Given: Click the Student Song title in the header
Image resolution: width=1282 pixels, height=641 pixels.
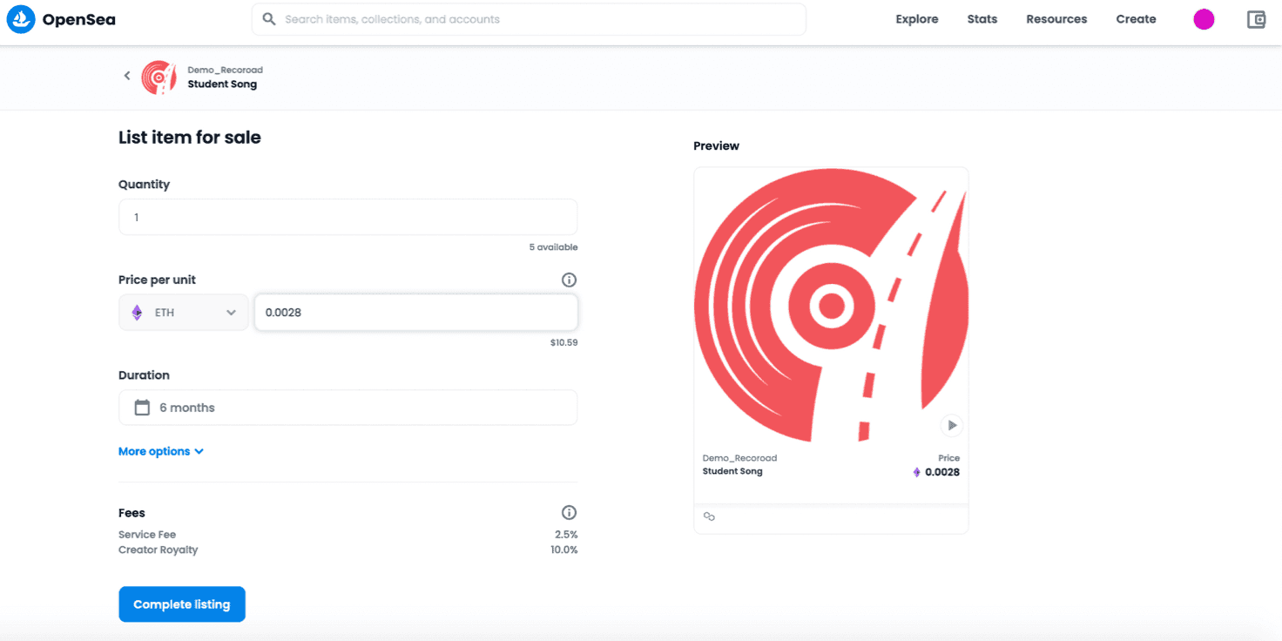Looking at the screenshot, I should 222,84.
